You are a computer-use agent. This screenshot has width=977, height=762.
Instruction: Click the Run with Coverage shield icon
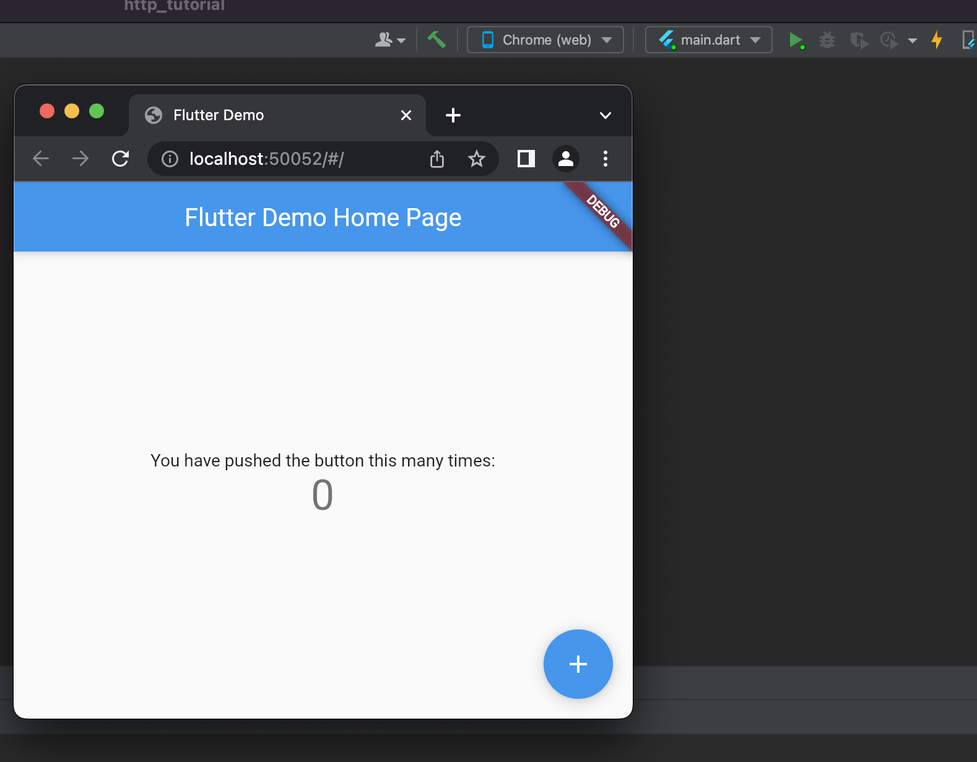[x=859, y=40]
